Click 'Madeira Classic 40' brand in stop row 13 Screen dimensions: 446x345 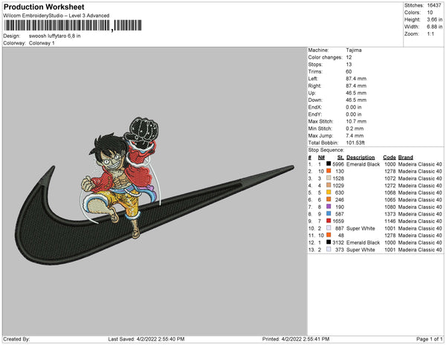pyautogui.click(x=420, y=249)
